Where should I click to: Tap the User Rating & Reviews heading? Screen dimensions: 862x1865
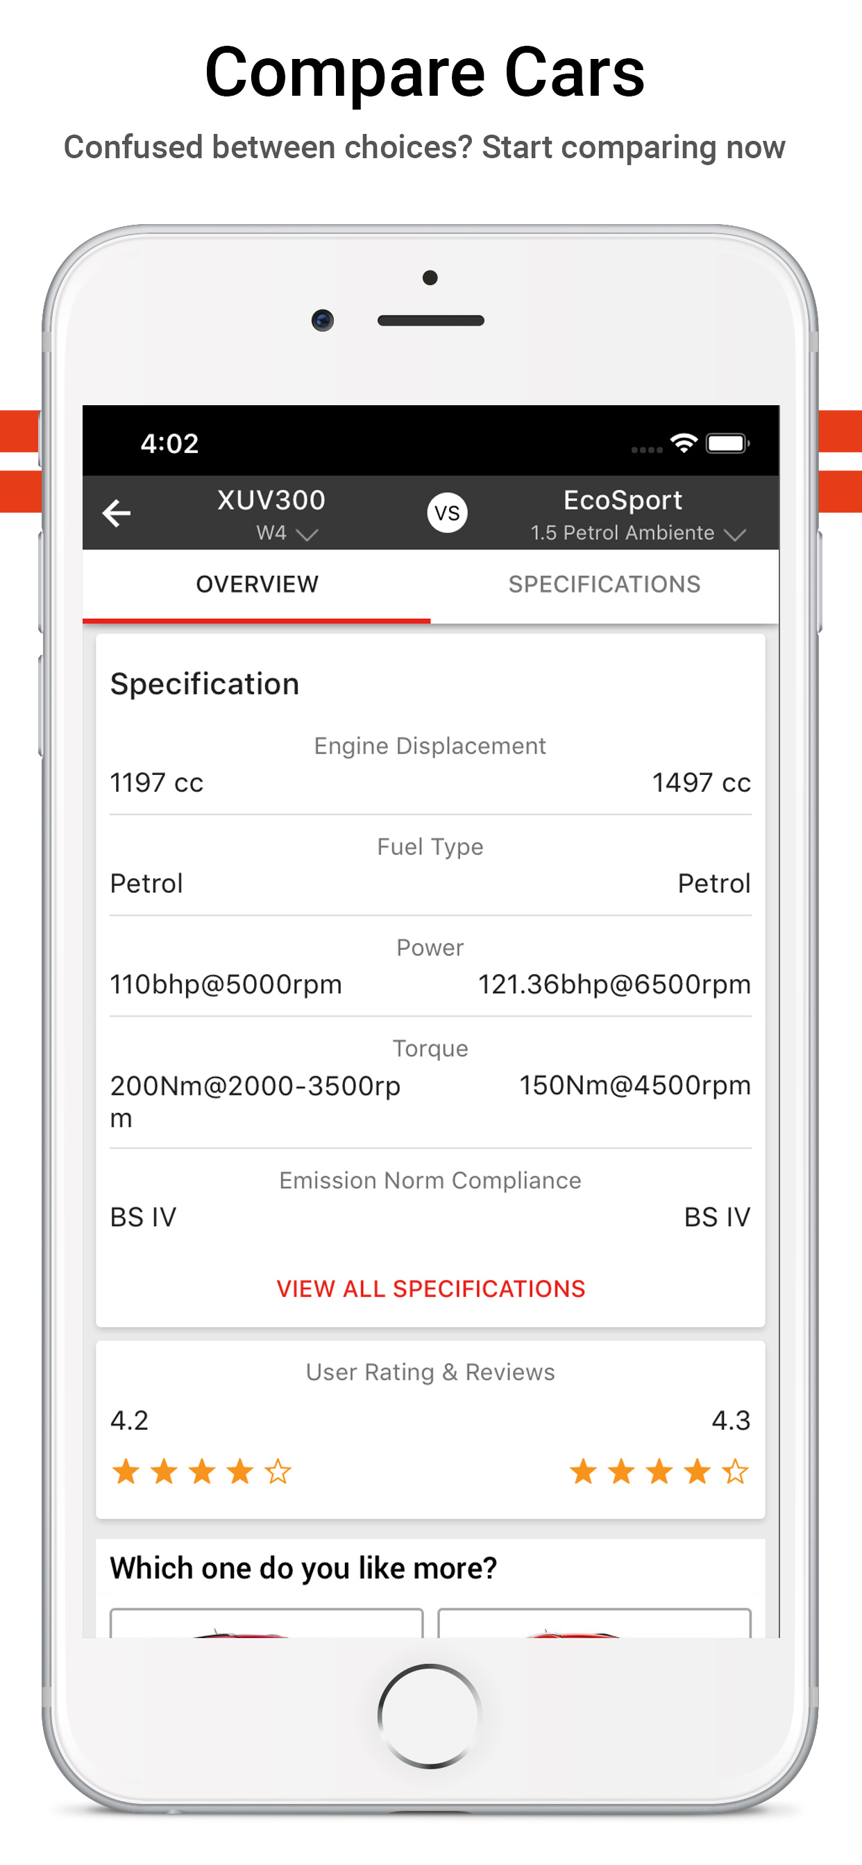coord(430,1372)
